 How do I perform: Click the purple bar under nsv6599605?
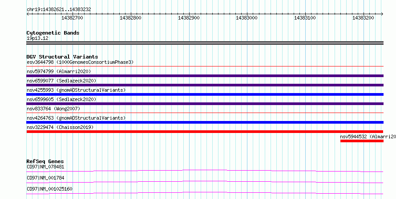tap(205, 104)
